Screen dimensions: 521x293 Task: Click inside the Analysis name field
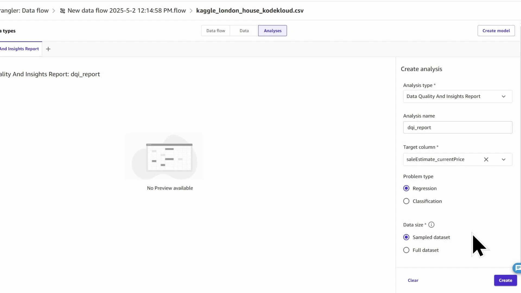click(x=458, y=127)
